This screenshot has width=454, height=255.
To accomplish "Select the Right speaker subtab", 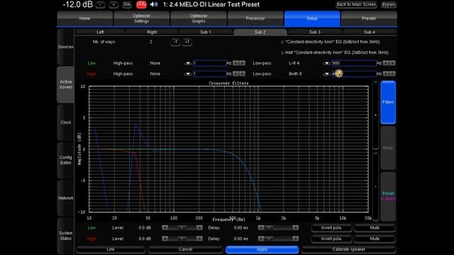I will (x=152, y=32).
